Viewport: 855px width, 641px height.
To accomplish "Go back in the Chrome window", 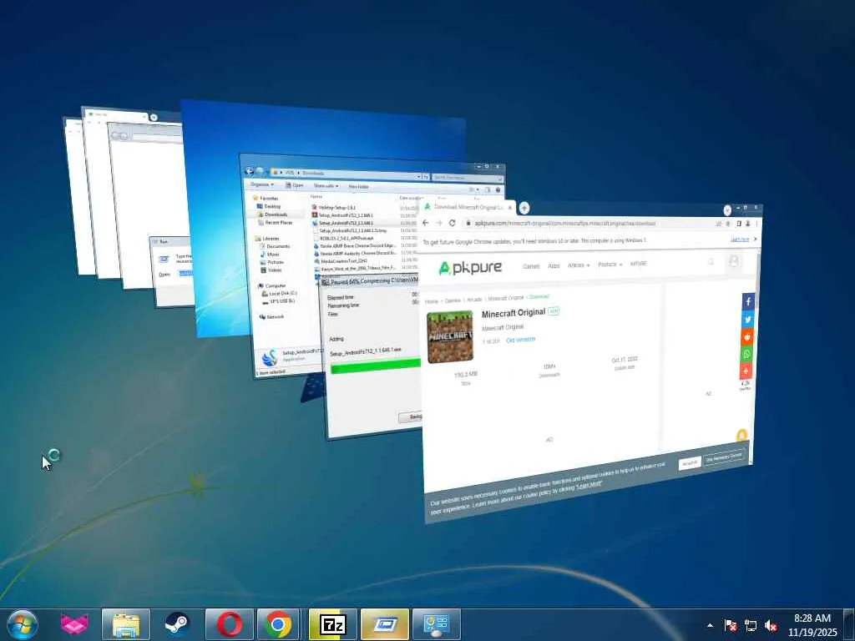I will (x=426, y=223).
